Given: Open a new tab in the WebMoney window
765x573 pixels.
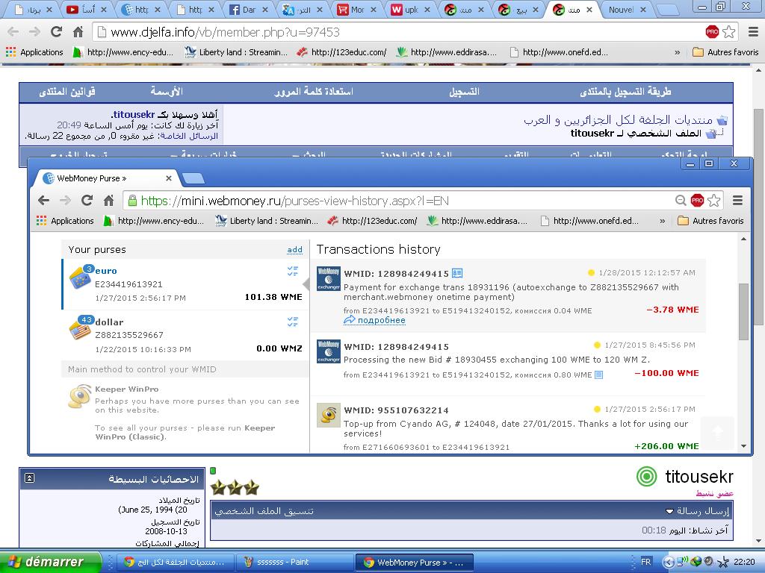Looking at the screenshot, I should pyautogui.click(x=193, y=179).
